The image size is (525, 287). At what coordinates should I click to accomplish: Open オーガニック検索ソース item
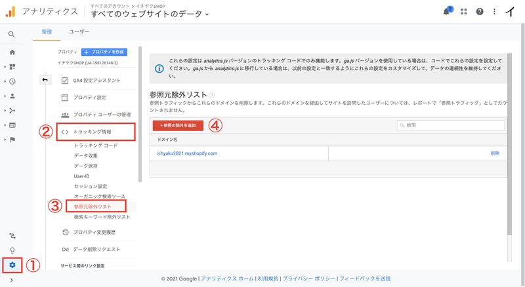100,197
